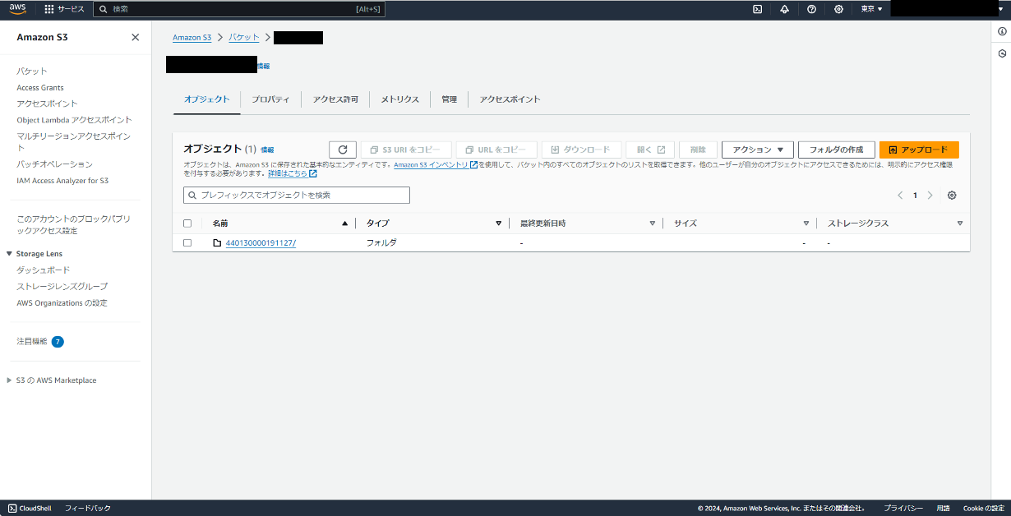The width and height of the screenshot is (1011, 516).
Task: Open IAM Access Analyzer for S3
Action: click(62, 180)
